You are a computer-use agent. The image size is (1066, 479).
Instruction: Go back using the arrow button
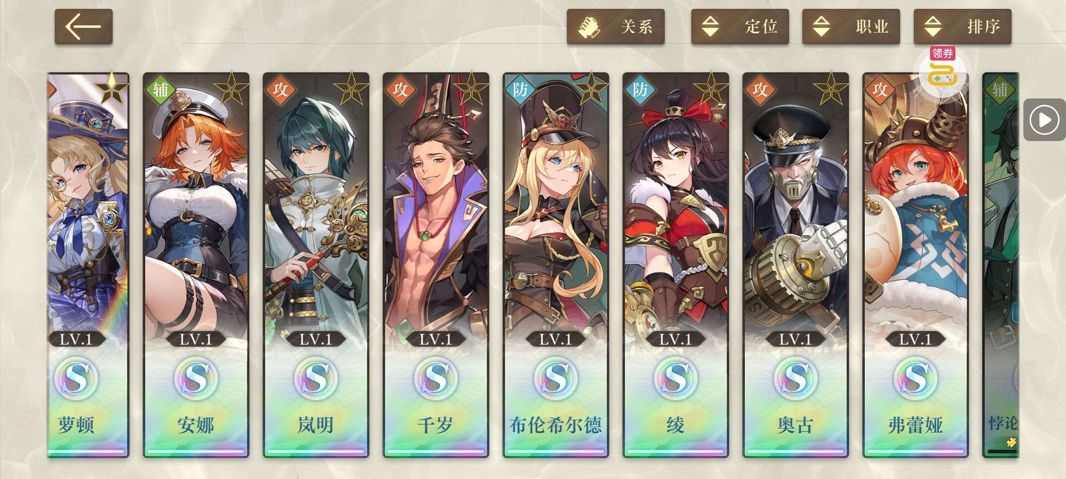[84, 27]
